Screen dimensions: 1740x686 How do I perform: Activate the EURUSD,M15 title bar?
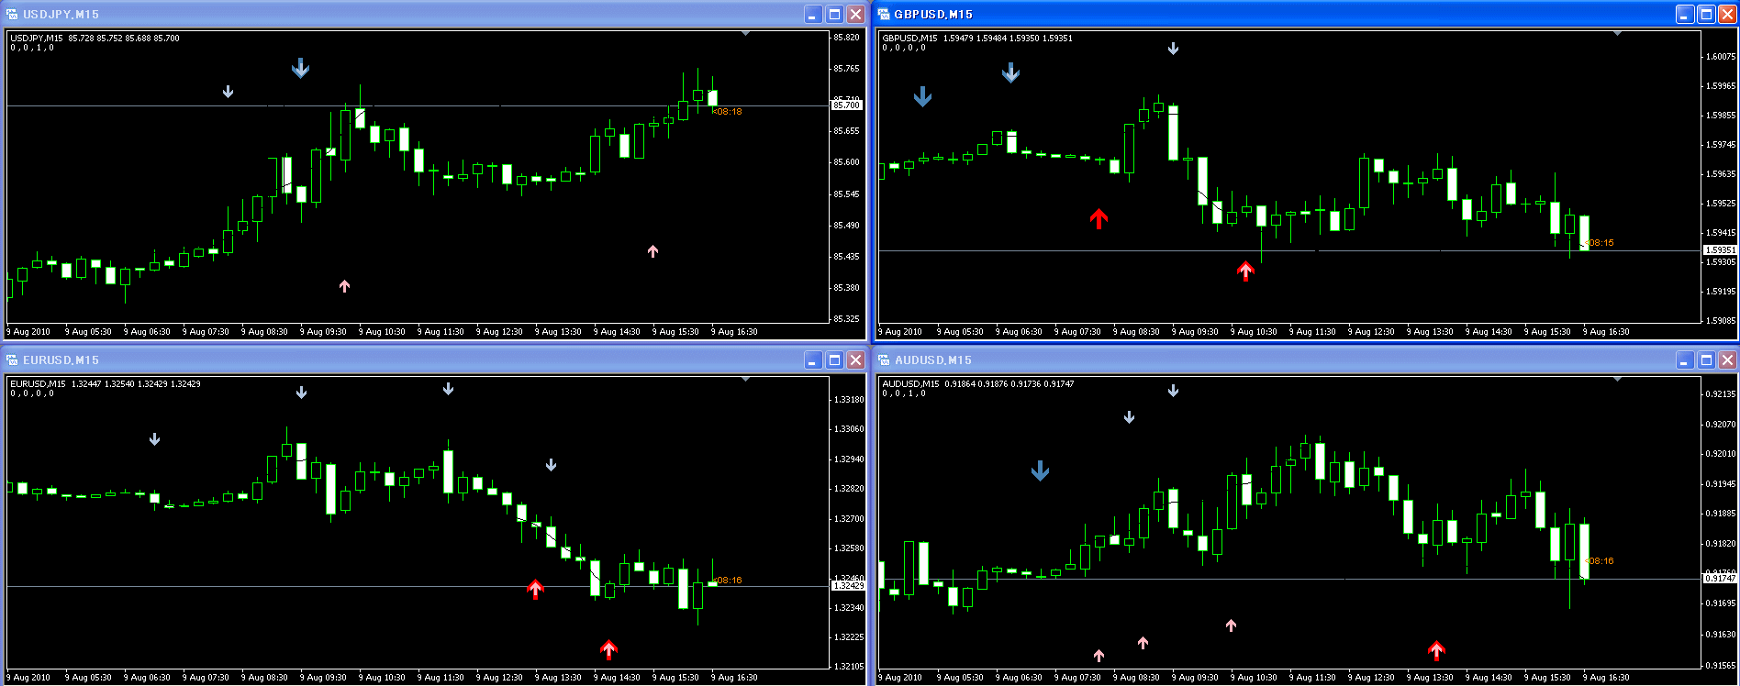[x=404, y=360]
